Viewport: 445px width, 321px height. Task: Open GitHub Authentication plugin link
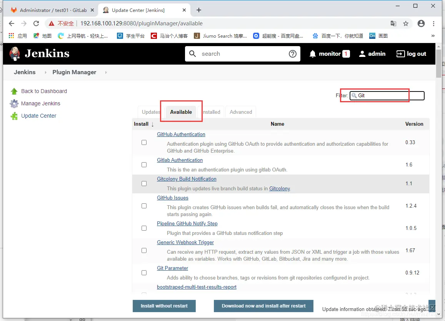point(181,135)
